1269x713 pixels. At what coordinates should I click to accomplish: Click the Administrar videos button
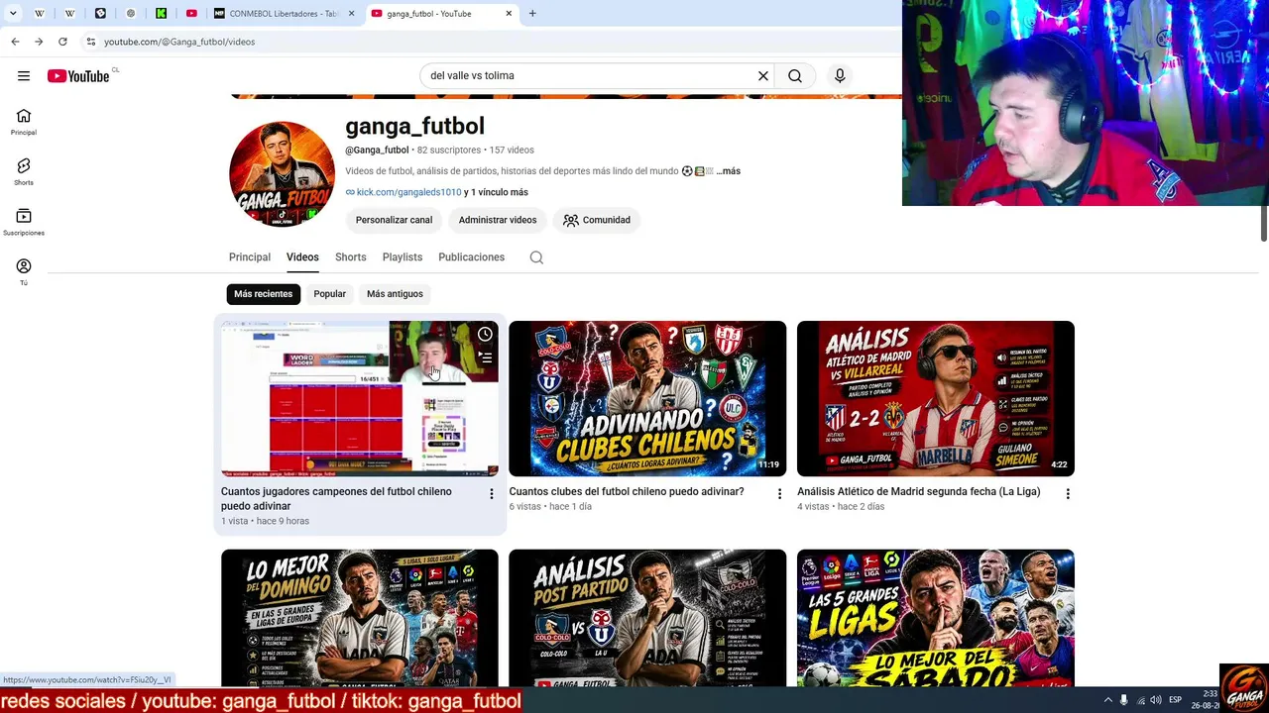(x=498, y=220)
